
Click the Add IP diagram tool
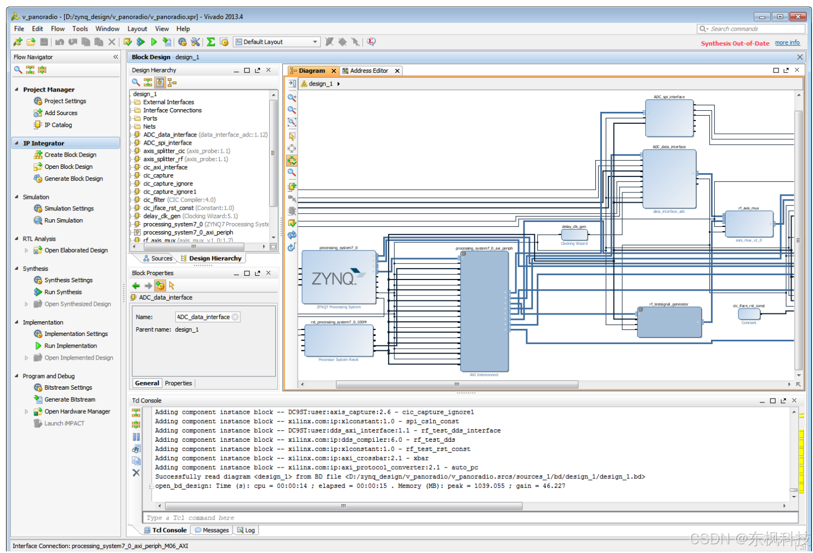[x=292, y=186]
